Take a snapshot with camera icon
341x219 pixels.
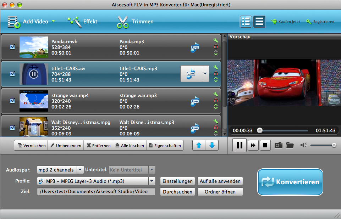click(x=278, y=145)
